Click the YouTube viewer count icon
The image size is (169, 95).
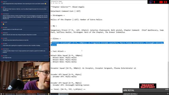click(x=161, y=2)
